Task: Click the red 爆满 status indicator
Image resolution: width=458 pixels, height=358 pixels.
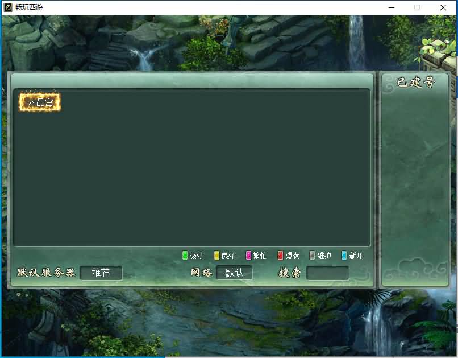Action: tap(280, 256)
